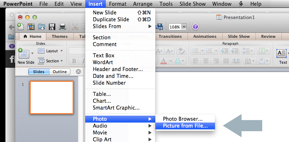Click Clear Formatting eraser icon
The height and width of the screenshot is (142, 289).
point(181,51)
